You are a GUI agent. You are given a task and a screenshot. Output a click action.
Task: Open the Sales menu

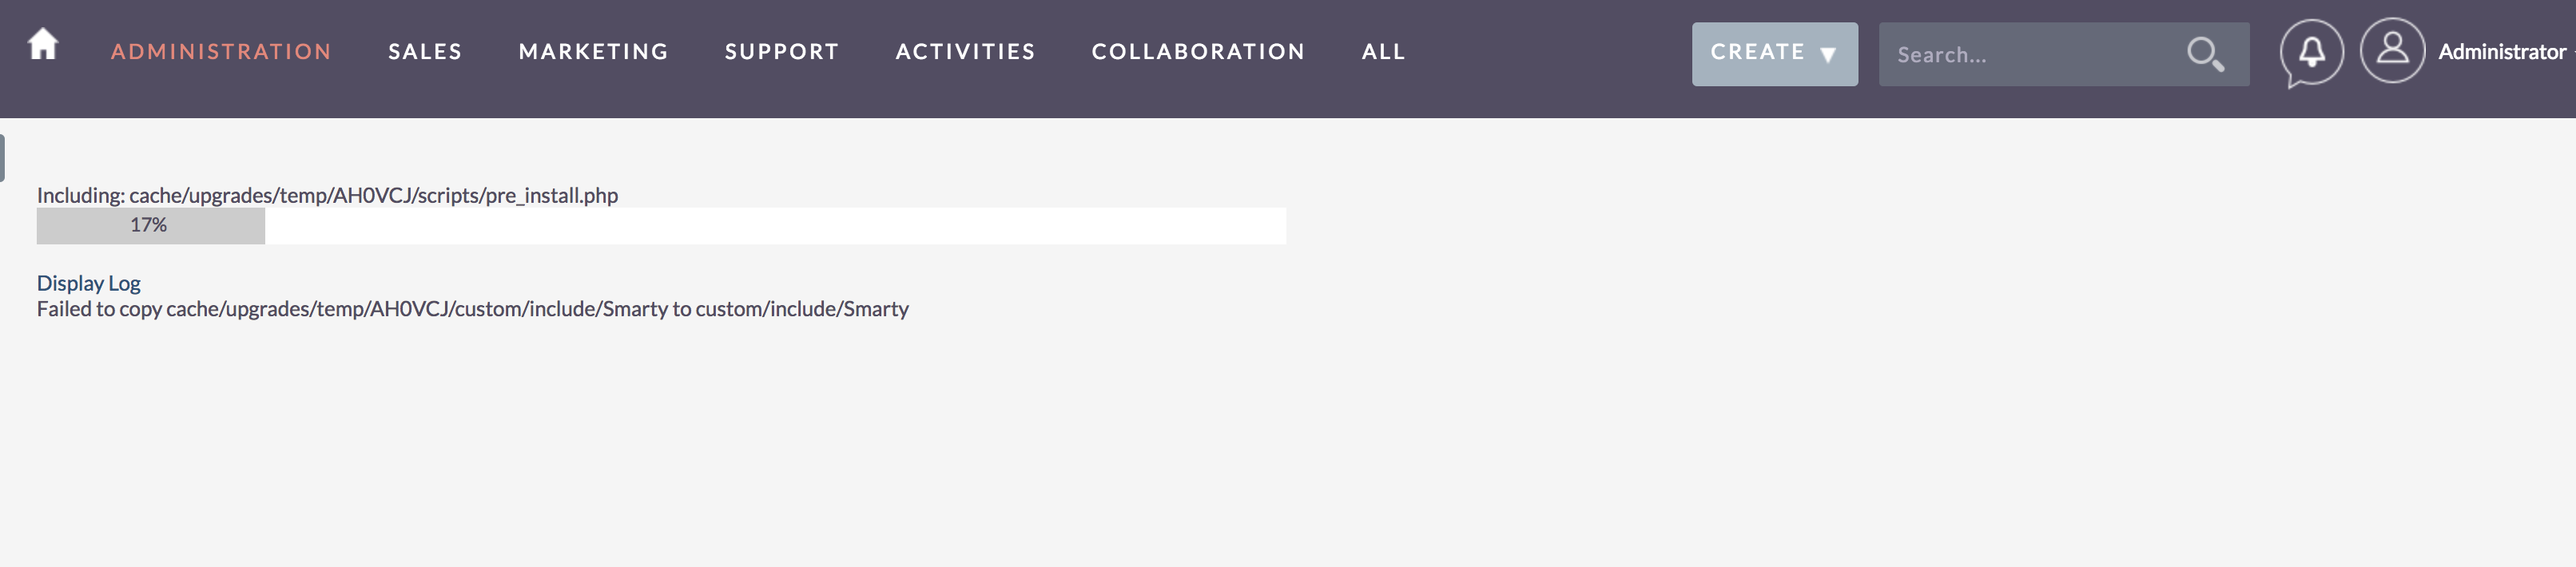pos(425,52)
